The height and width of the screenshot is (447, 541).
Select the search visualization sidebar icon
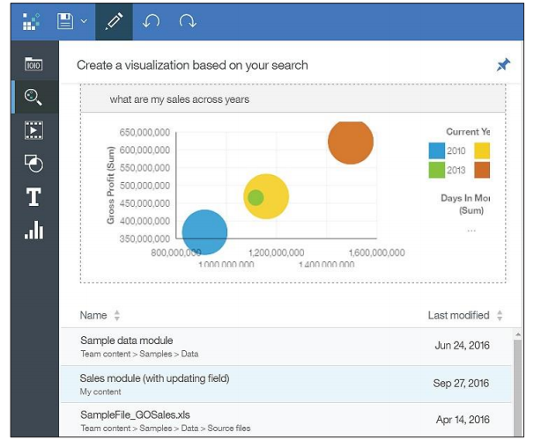33,97
